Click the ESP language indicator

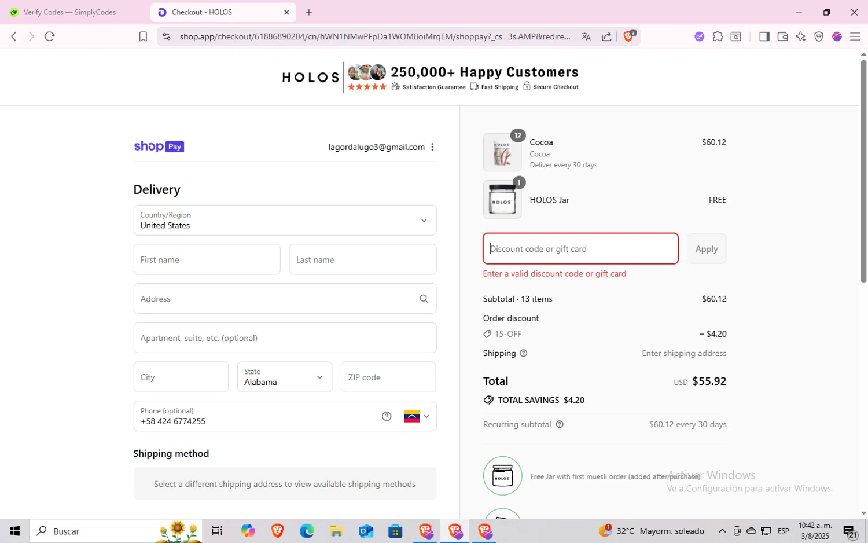point(784,531)
